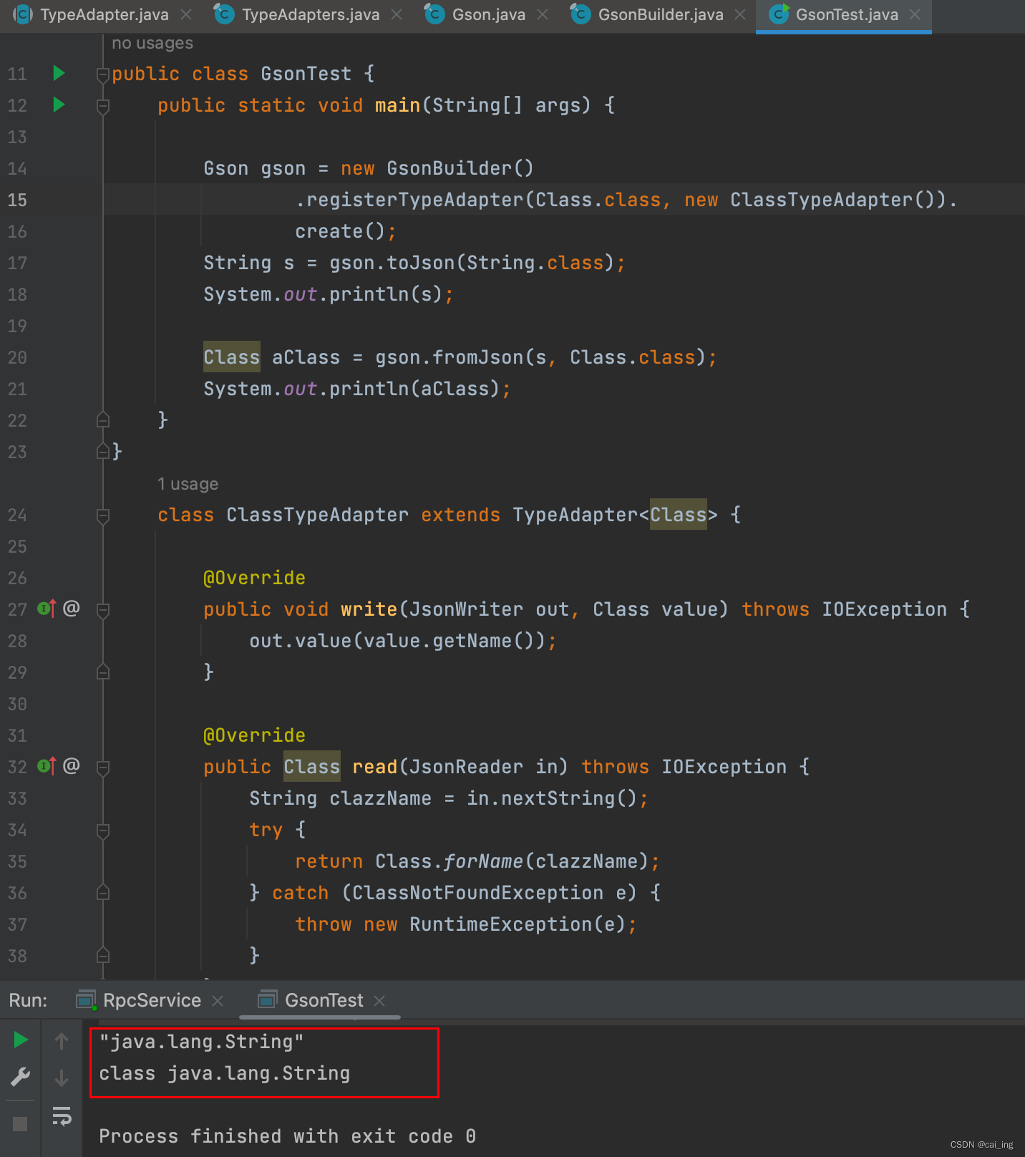1025x1157 pixels.
Task: Click the fromJson call on line 20
Action: coord(477,357)
